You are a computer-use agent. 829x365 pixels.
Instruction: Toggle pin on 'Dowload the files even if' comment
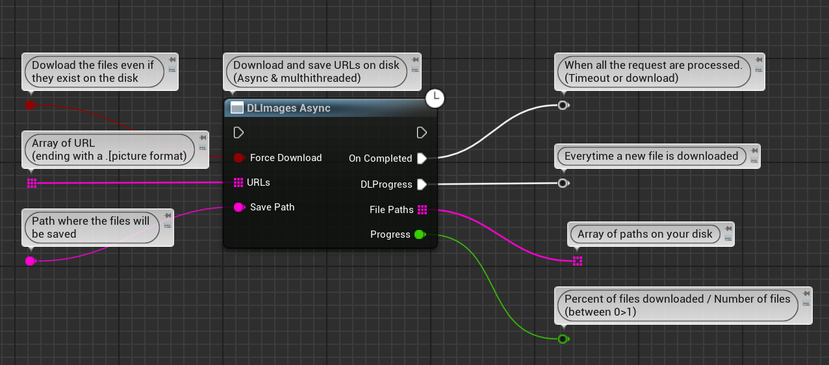click(x=172, y=59)
